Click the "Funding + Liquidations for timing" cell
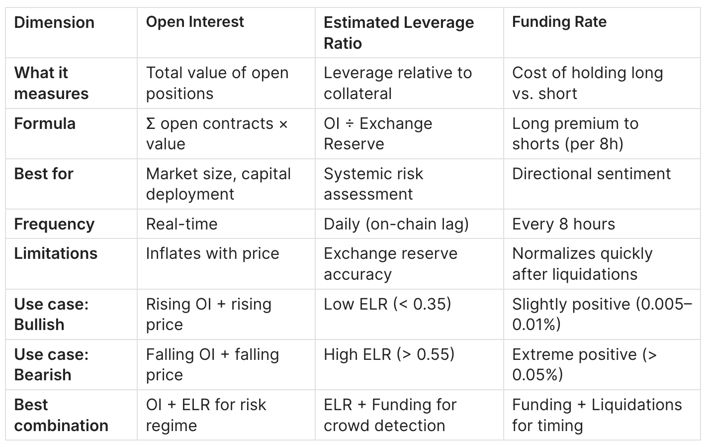 (597, 415)
